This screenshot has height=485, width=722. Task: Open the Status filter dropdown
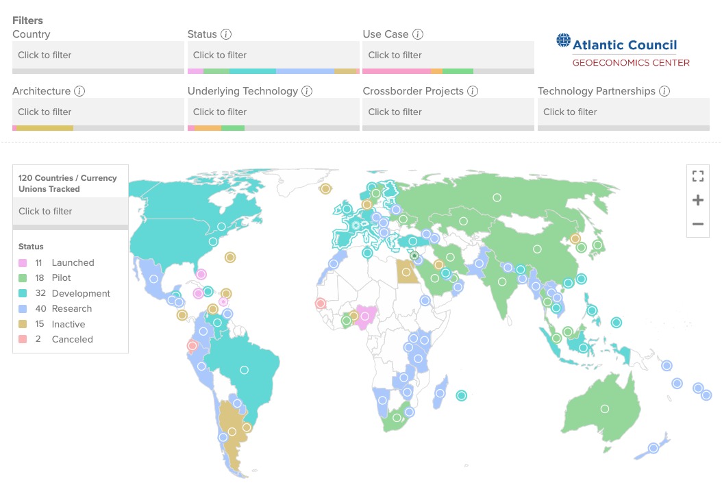[273, 55]
